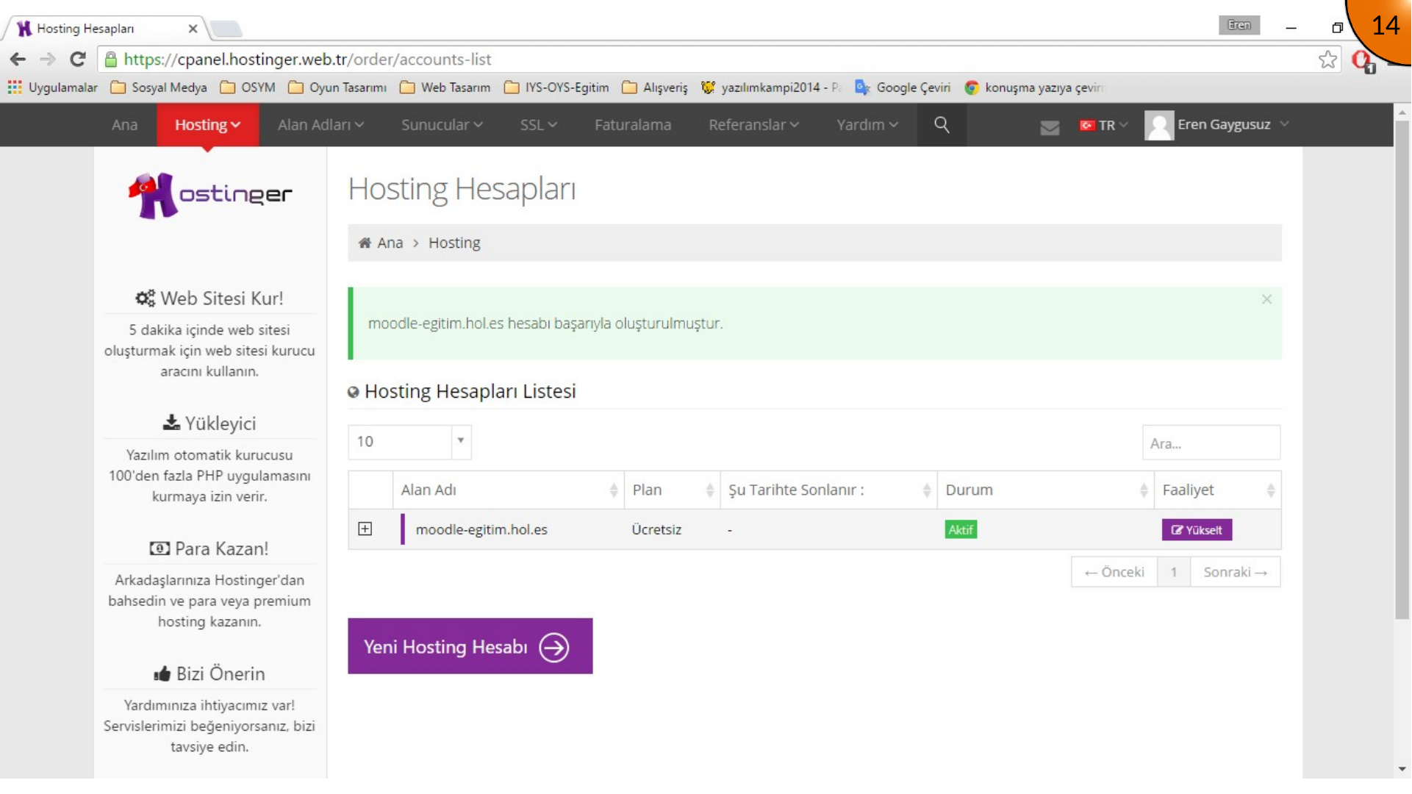Open SSL dropdown menu
This screenshot has width=1412, height=794.
[x=539, y=125]
